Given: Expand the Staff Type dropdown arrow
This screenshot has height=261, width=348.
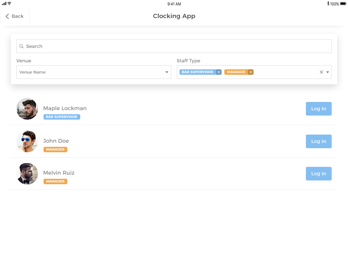Looking at the screenshot, I should coord(328,72).
